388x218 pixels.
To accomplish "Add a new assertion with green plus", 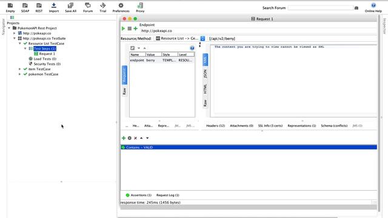I will [x=124, y=138].
